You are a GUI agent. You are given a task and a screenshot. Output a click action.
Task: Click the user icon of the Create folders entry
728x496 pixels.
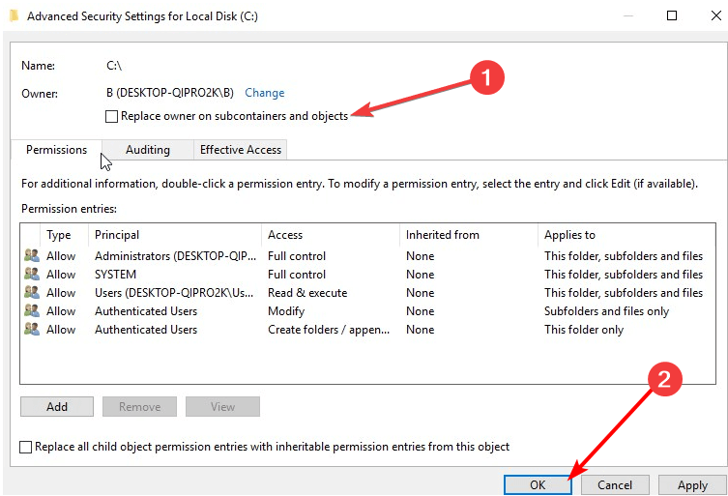point(32,329)
